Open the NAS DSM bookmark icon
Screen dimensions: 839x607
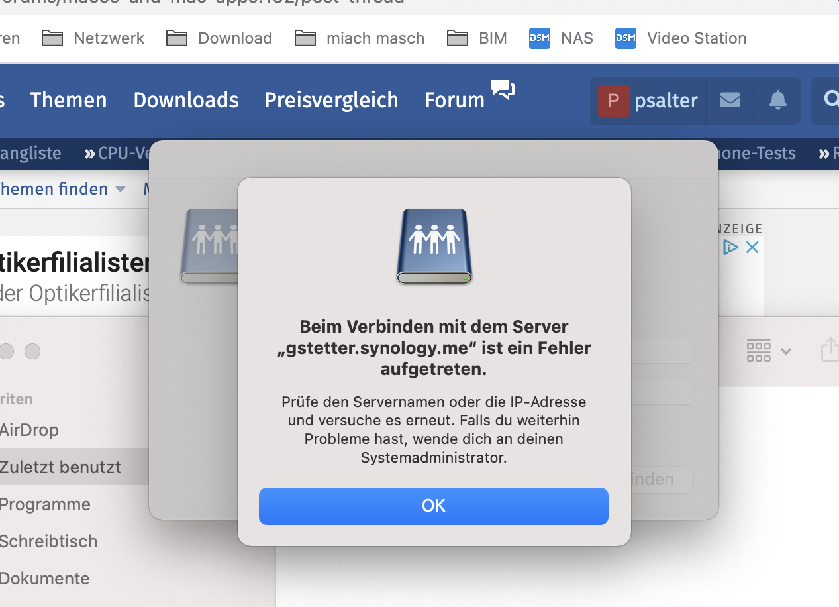[539, 38]
